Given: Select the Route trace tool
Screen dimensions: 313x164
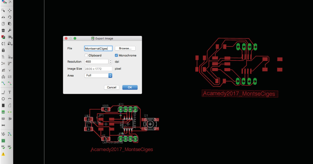Looking at the screenshot, I should coord(3,83).
